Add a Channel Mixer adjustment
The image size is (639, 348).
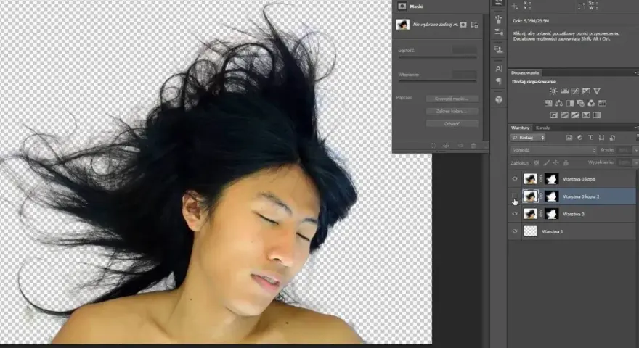591,104
